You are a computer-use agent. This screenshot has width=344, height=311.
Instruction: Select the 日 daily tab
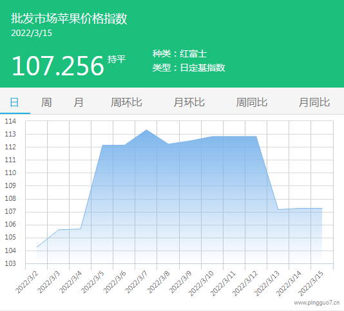tap(14, 102)
